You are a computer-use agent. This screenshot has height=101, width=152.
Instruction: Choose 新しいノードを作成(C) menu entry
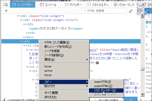click(x=64, y=46)
